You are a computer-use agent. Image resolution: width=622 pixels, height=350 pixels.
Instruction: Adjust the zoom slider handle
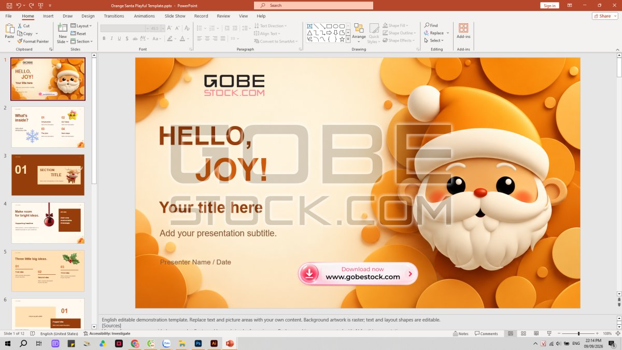tap(579, 333)
